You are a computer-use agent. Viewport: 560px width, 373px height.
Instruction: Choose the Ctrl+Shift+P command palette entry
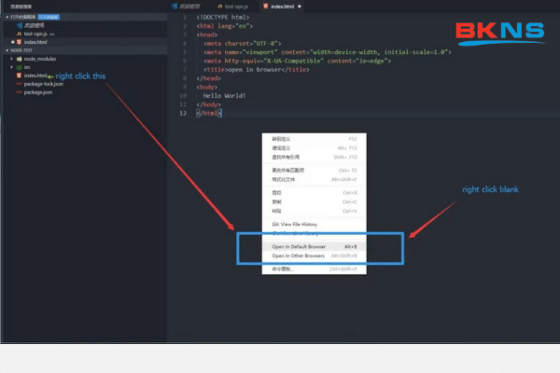(x=315, y=269)
